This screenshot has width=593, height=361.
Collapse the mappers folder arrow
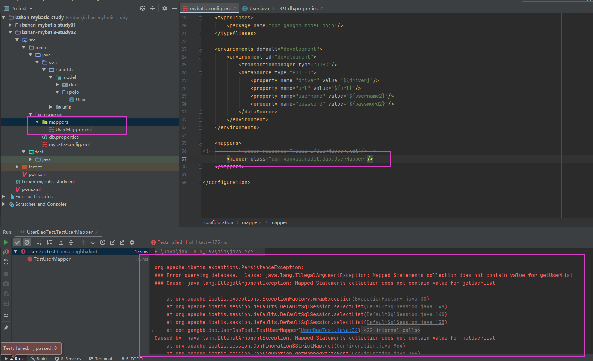click(x=37, y=122)
